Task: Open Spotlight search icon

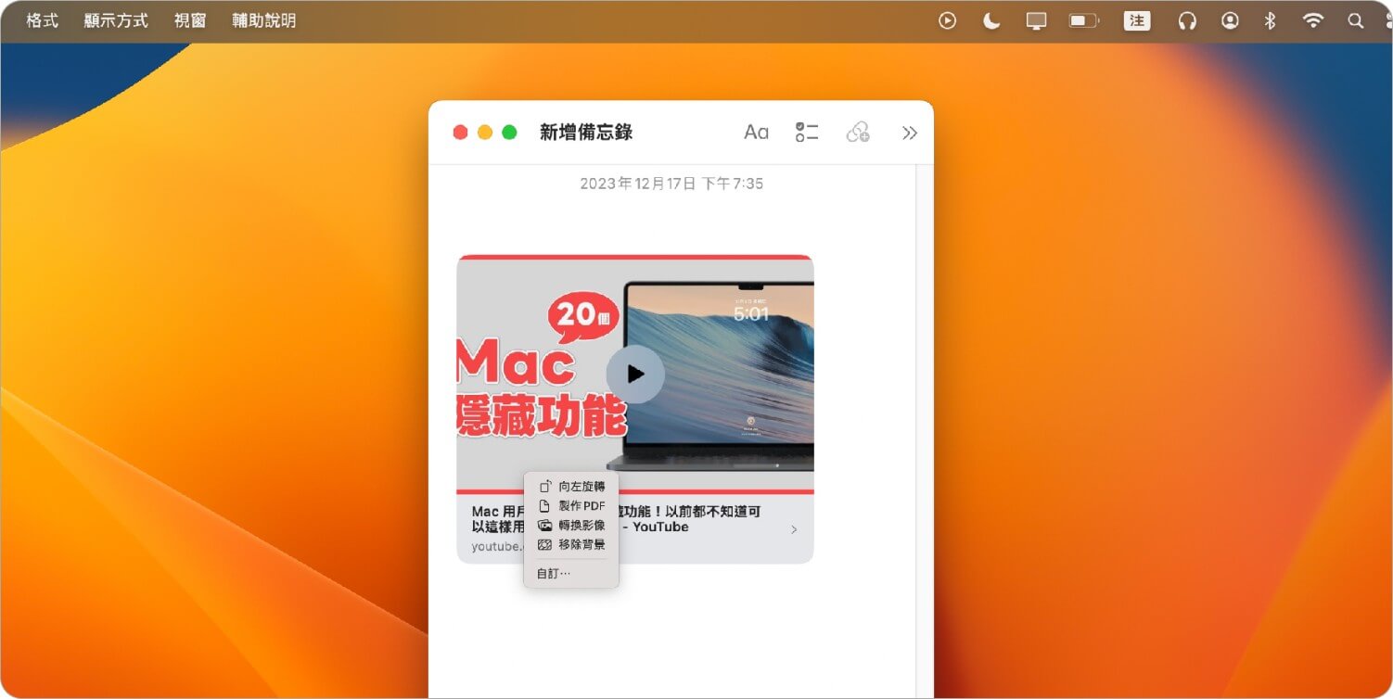Action: [1356, 20]
